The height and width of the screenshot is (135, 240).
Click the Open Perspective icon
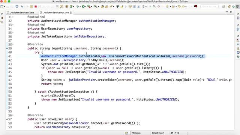pyautogui.click(x=223, y=7)
